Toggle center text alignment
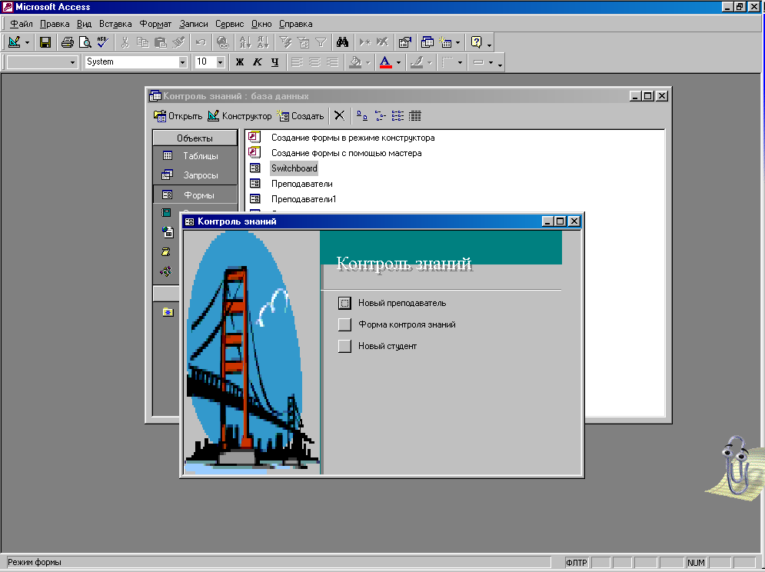This screenshot has height=572, width=765. tap(314, 62)
